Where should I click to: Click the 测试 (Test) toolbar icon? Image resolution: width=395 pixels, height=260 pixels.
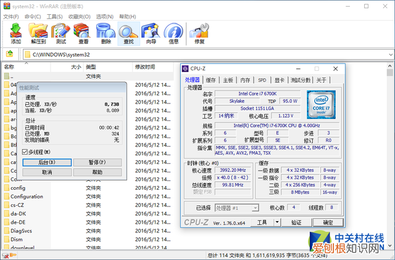point(60,33)
